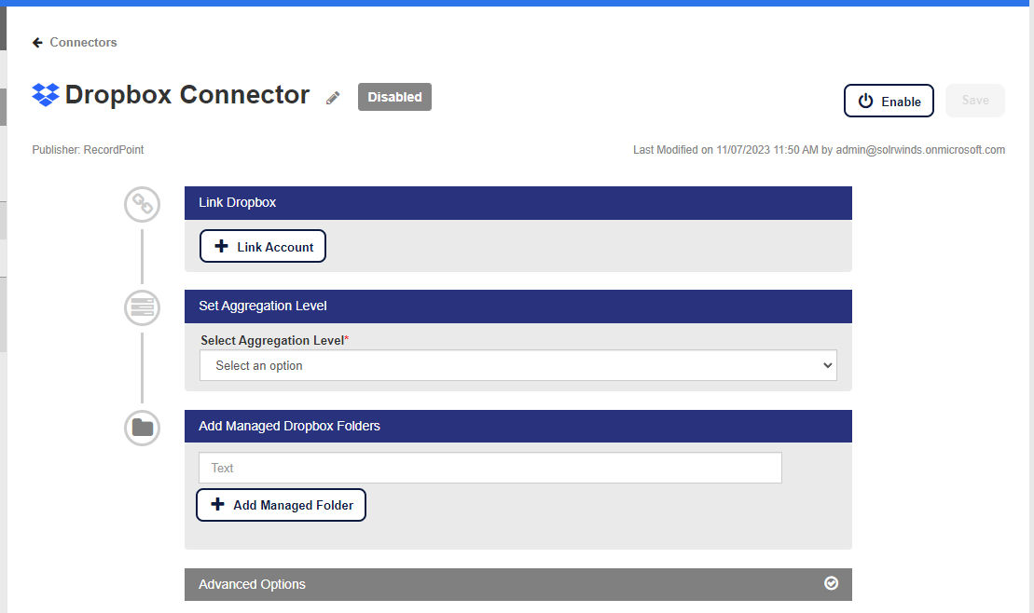Edit the connector name with the pencil icon
Screen dimensions: 1034x613
[333, 98]
